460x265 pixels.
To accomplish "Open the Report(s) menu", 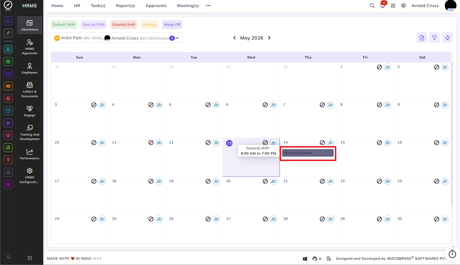I will click(125, 6).
